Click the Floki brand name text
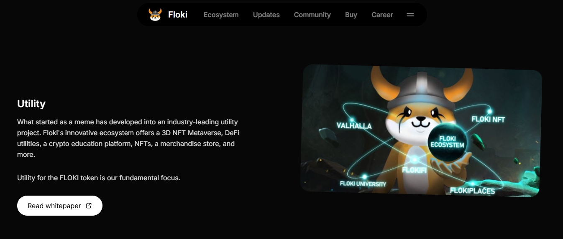The image size is (563, 239). tap(178, 15)
